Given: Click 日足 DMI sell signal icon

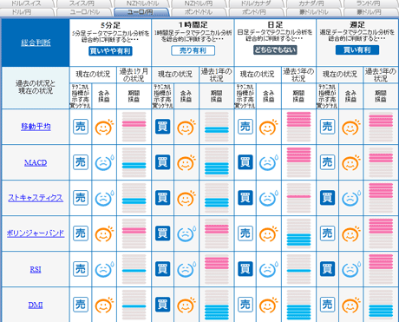Looking at the screenshot, I should (245, 305).
